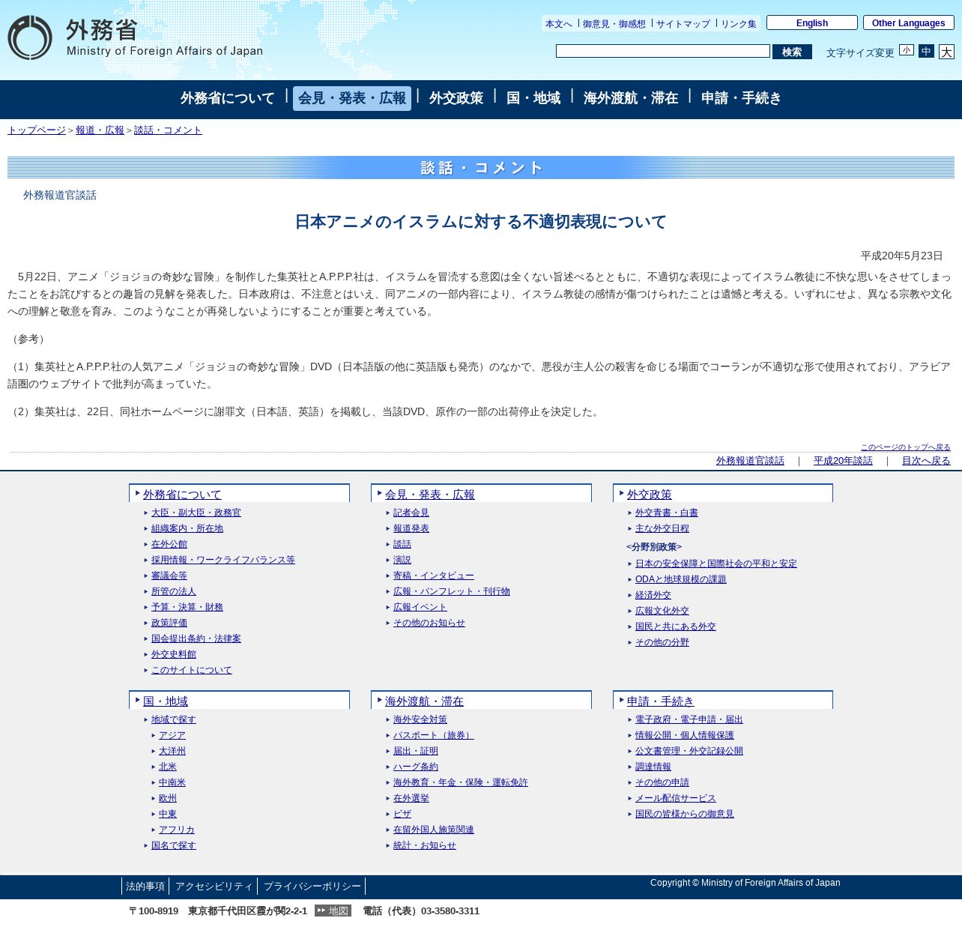This screenshot has height=927, width=962.
Task: Open 御意見・御感想 feedback link
Action: pyautogui.click(x=614, y=24)
